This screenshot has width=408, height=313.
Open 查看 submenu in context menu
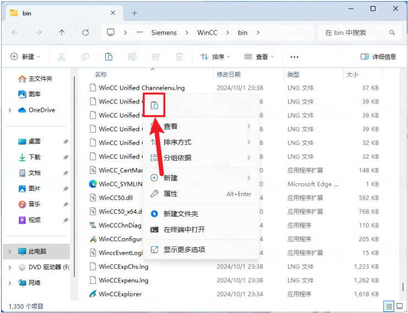pyautogui.click(x=200, y=127)
